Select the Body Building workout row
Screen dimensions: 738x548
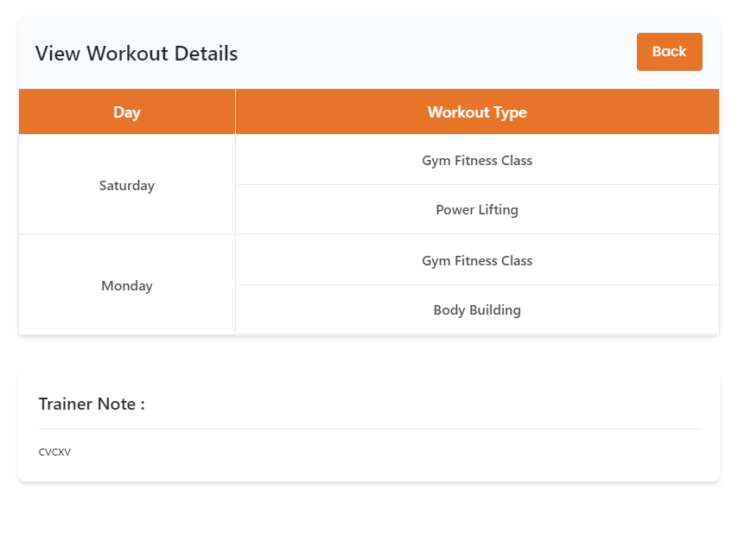pyautogui.click(x=477, y=310)
